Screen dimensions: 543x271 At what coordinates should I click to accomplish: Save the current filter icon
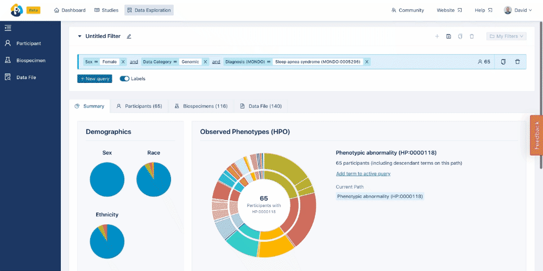[449, 36]
